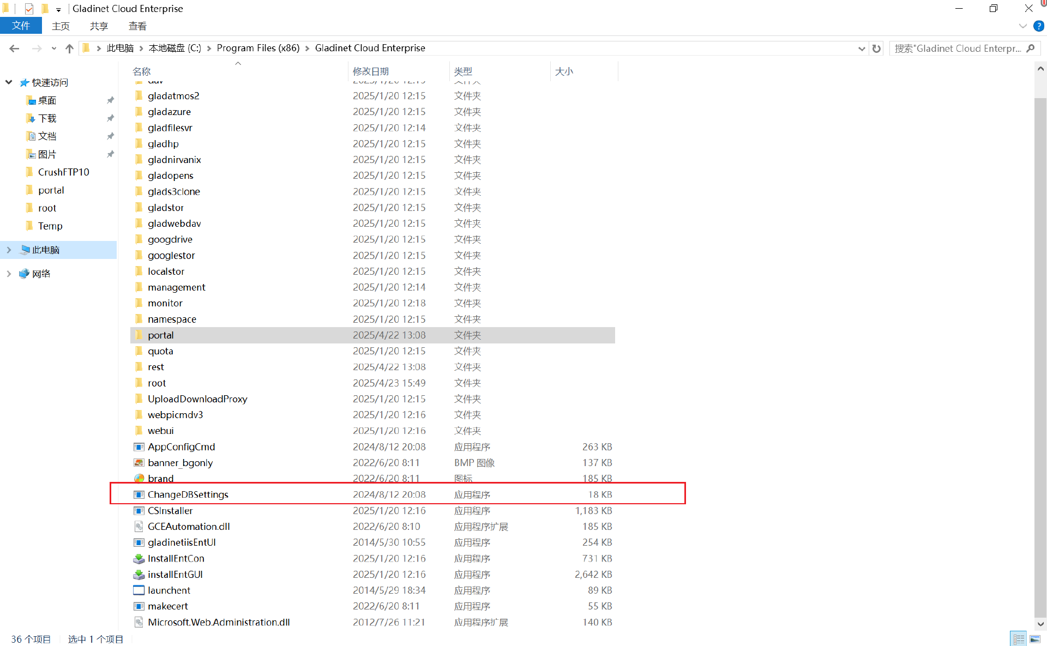Image resolution: width=1047 pixels, height=646 pixels.
Task: Click the brand icon file
Action: pyautogui.click(x=139, y=479)
